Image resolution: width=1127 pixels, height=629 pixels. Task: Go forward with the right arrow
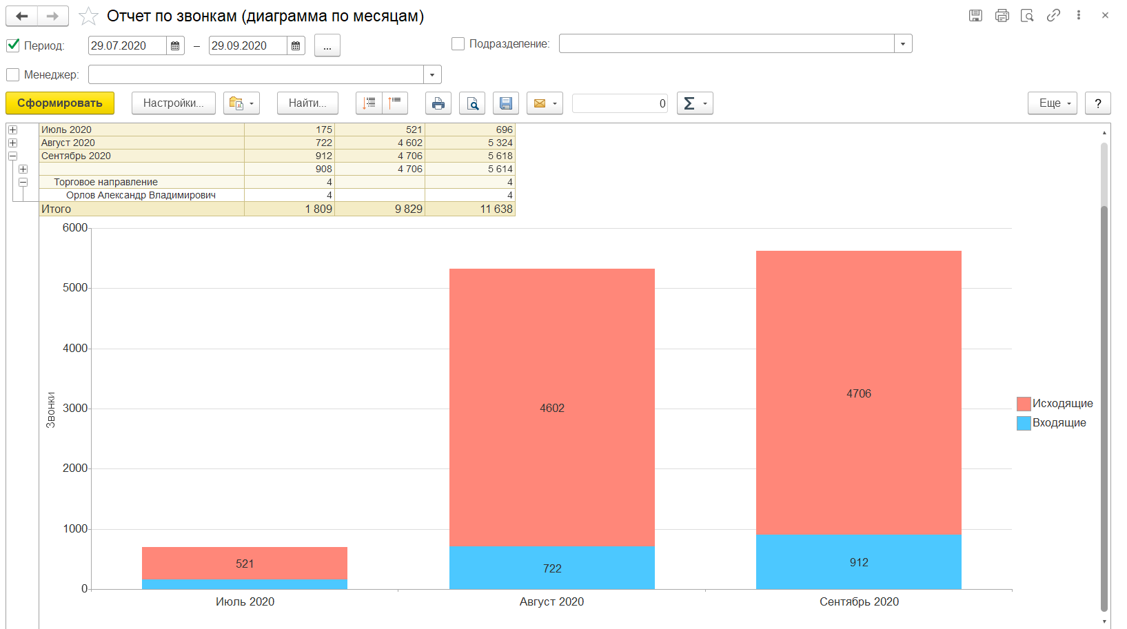coord(52,16)
